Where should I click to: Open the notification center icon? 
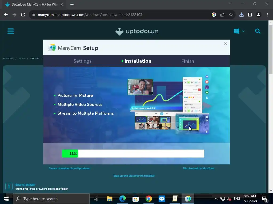[x=264, y=199]
